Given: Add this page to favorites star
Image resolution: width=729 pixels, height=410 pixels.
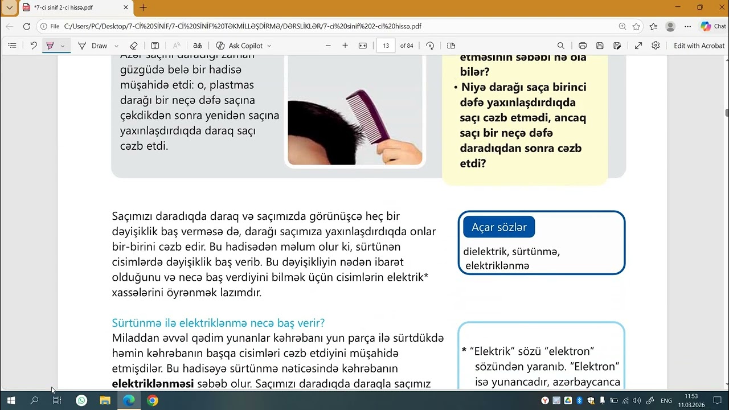Looking at the screenshot, I should tap(636, 26).
